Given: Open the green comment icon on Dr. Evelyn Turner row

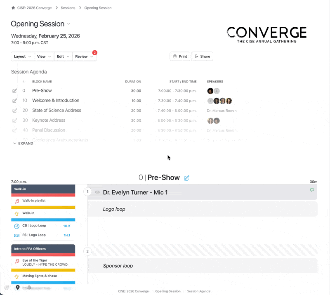Looking at the screenshot, I should coord(312,191).
